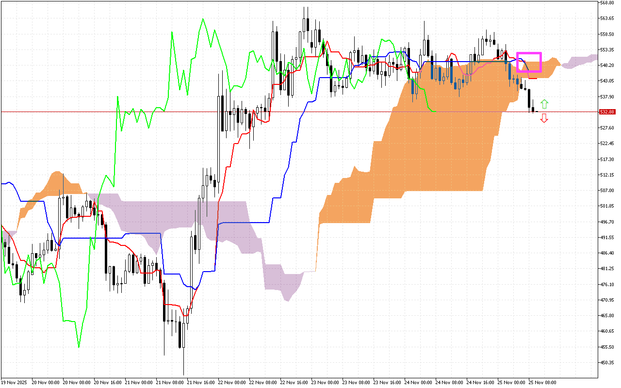
Task: Click the last black candlestick on the chart
Action: [x=533, y=110]
